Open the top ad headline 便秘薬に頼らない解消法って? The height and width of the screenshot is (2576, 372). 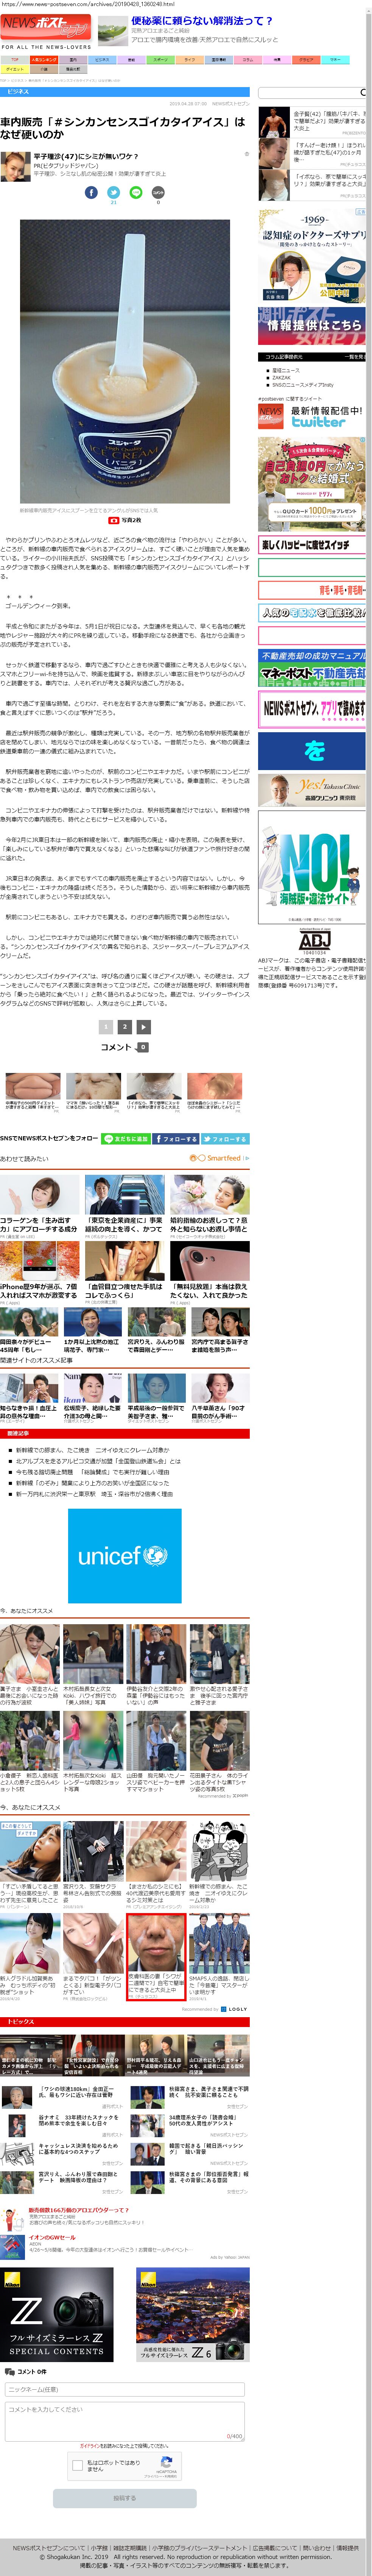(202, 20)
